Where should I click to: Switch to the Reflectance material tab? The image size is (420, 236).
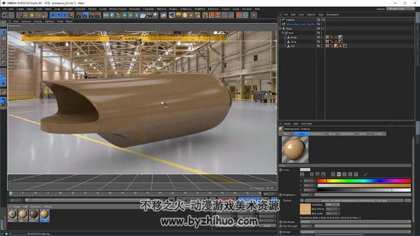point(317,134)
